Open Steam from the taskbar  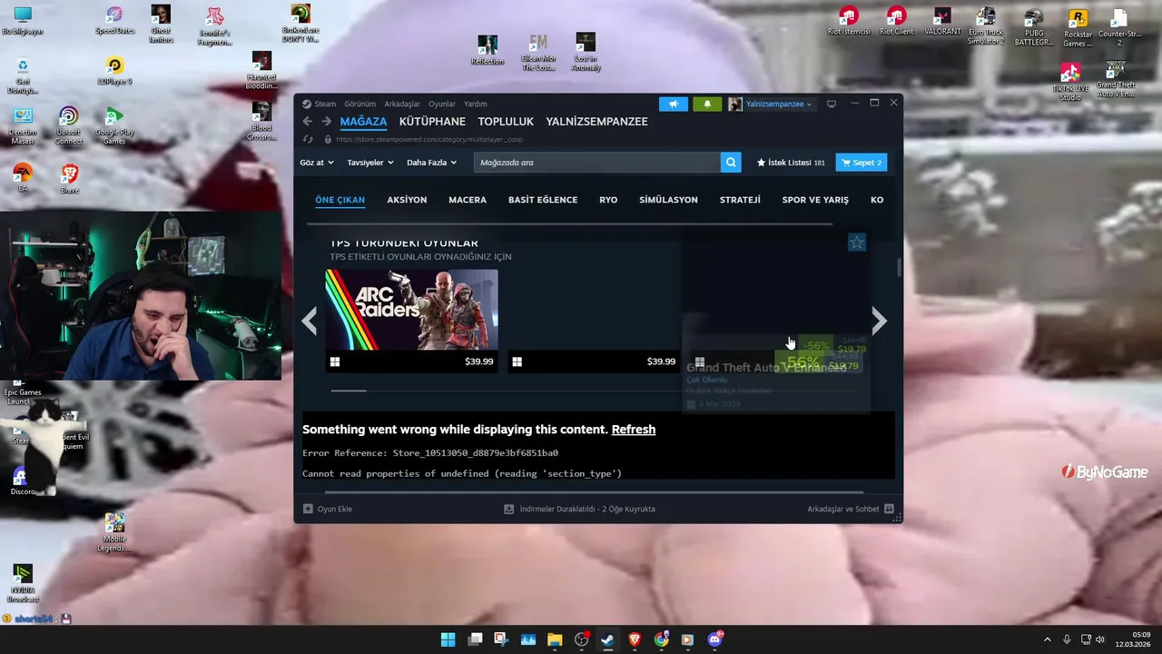pyautogui.click(x=607, y=639)
